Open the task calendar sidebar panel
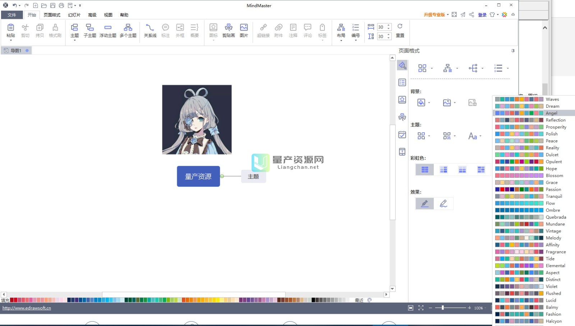Image resolution: width=575 pixels, height=326 pixels. [x=402, y=135]
